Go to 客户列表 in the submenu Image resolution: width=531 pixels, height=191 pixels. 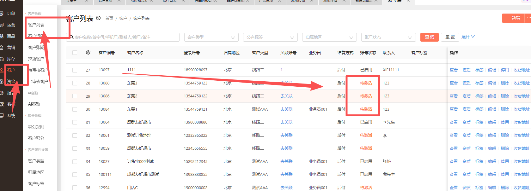(36, 25)
